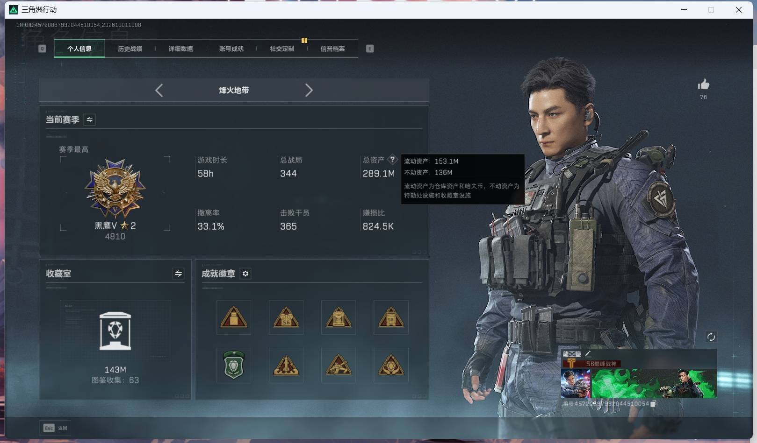Click the E key hint after the tabs
The width and height of the screenshot is (757, 443).
(x=370, y=49)
